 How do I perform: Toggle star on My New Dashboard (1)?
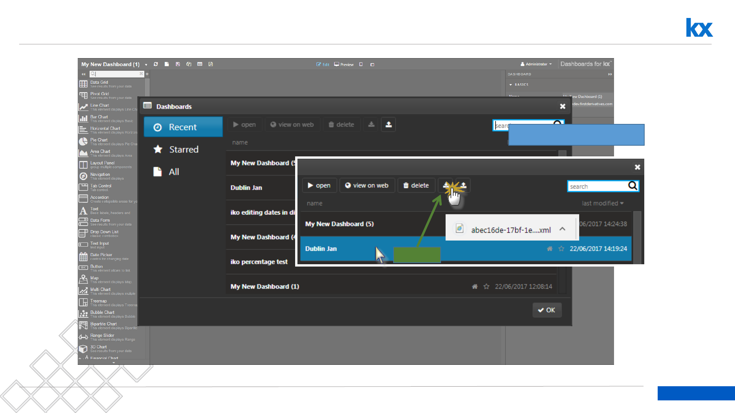(486, 286)
